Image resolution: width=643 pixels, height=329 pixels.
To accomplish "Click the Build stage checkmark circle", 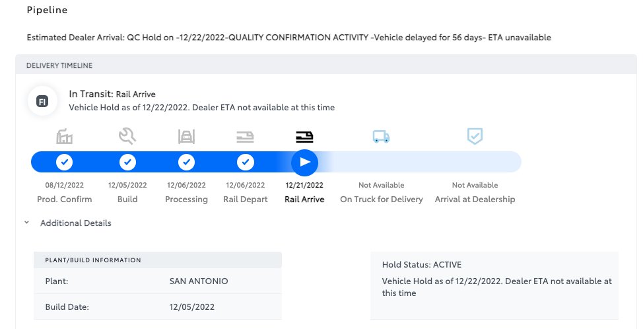I will pyautogui.click(x=127, y=162).
